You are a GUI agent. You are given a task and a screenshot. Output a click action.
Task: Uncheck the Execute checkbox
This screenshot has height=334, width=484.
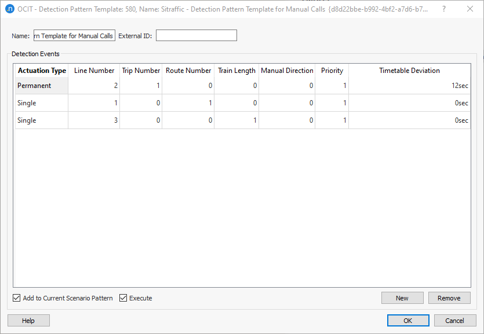point(122,298)
